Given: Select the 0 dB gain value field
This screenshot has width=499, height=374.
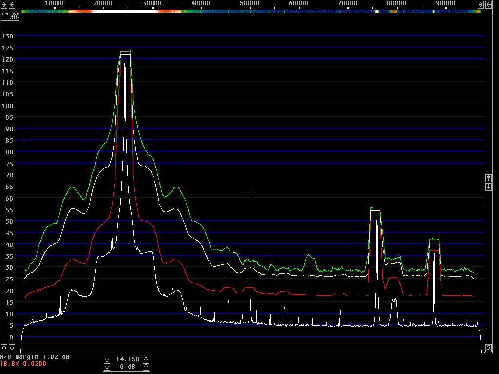Looking at the screenshot, I should (x=128, y=367).
